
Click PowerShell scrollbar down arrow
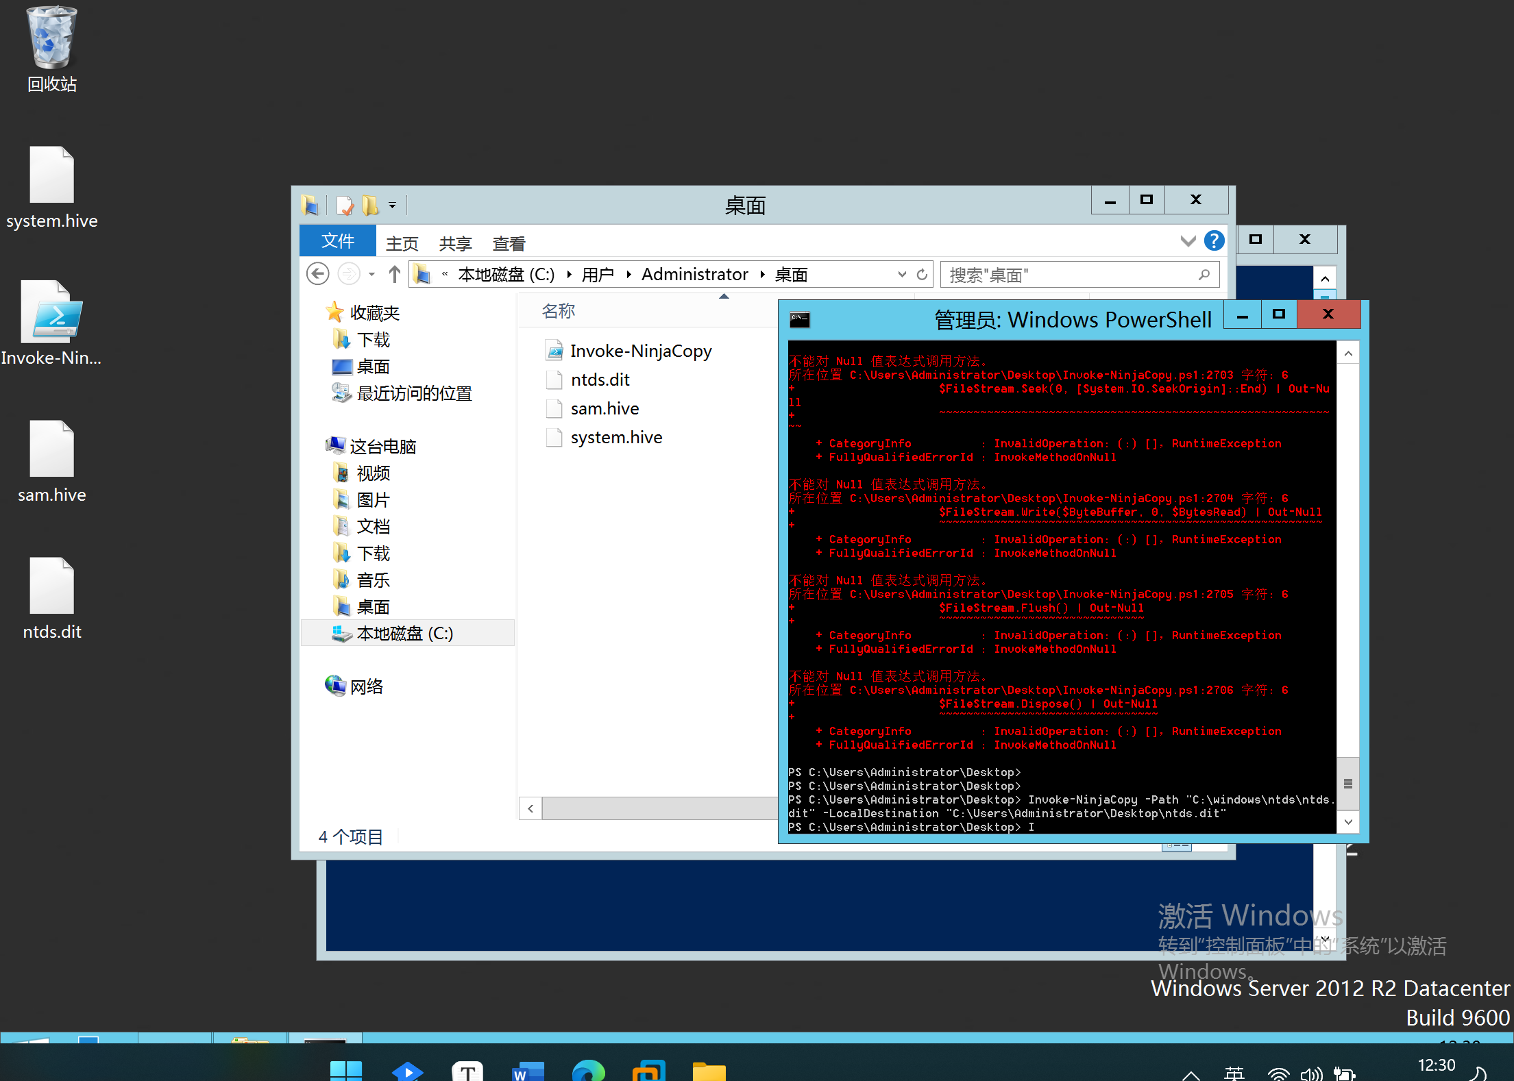click(1348, 821)
